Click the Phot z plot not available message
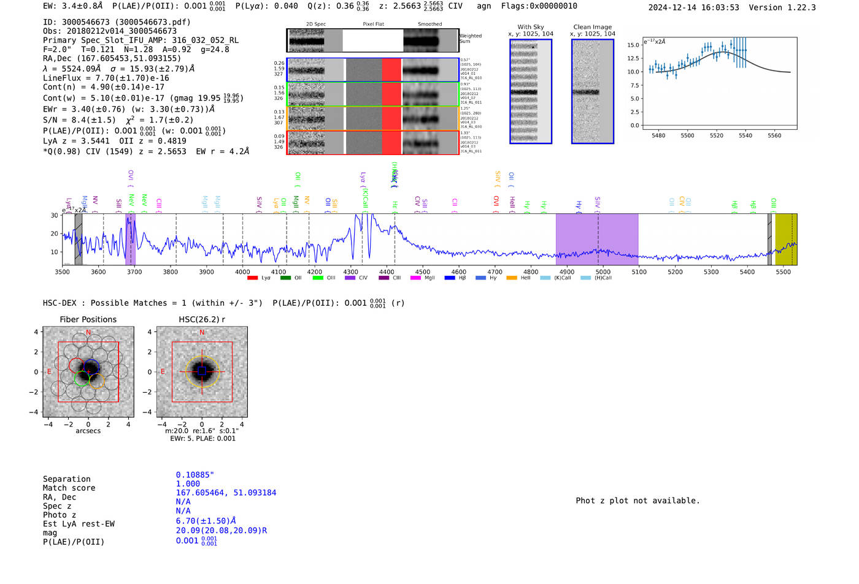 pyautogui.click(x=638, y=501)
